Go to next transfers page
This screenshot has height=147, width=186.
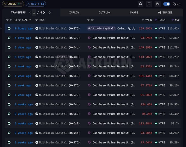point(44,13)
